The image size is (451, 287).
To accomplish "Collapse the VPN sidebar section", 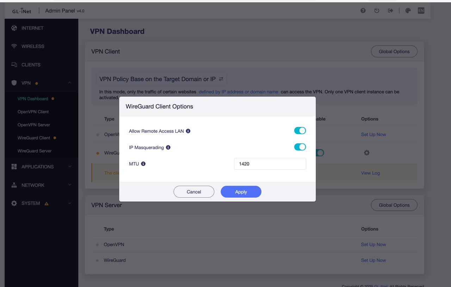I will pos(69,83).
